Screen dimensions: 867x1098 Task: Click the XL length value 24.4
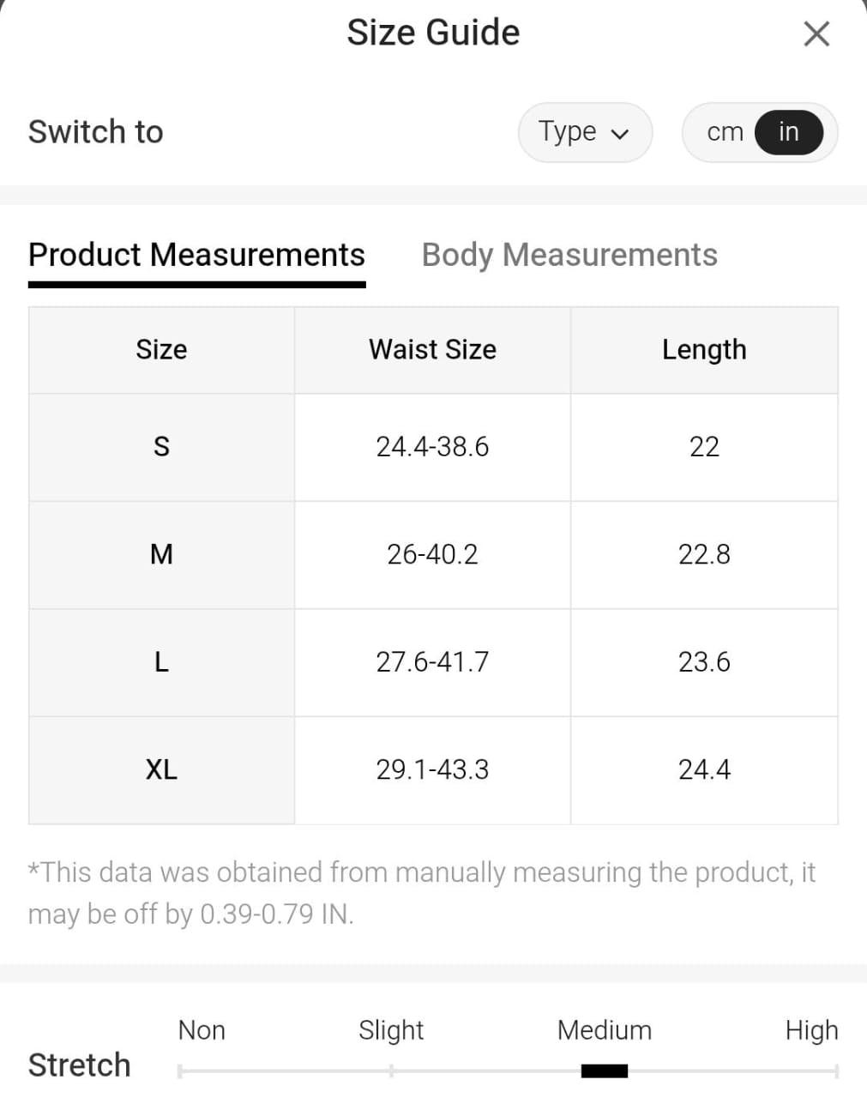pos(704,769)
